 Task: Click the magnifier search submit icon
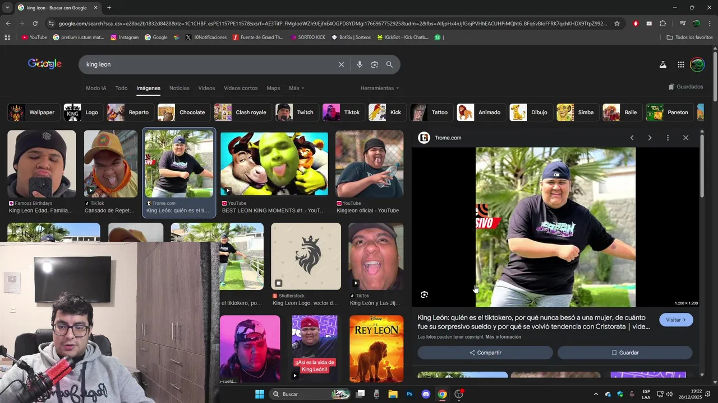coord(389,64)
